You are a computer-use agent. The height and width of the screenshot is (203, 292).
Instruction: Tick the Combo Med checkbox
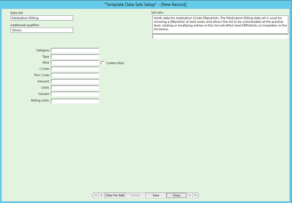point(102,63)
